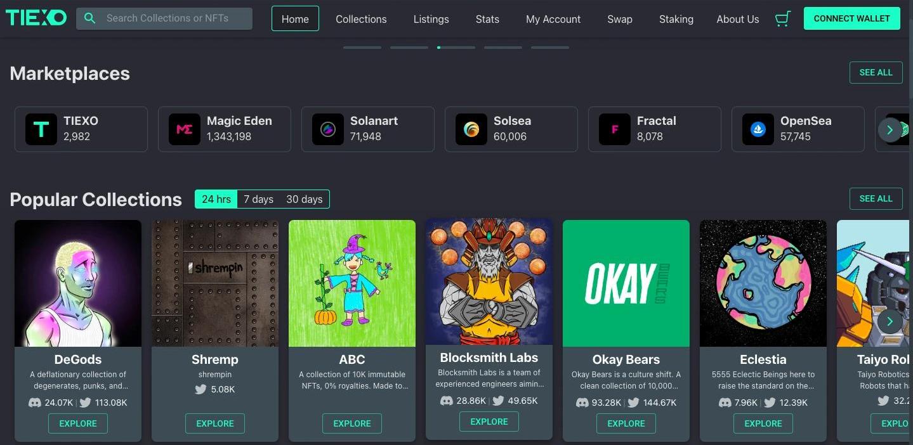Viewport: 913px width, 445px height.
Task: Open the Magic Eden marketplace icon
Action: (x=184, y=129)
